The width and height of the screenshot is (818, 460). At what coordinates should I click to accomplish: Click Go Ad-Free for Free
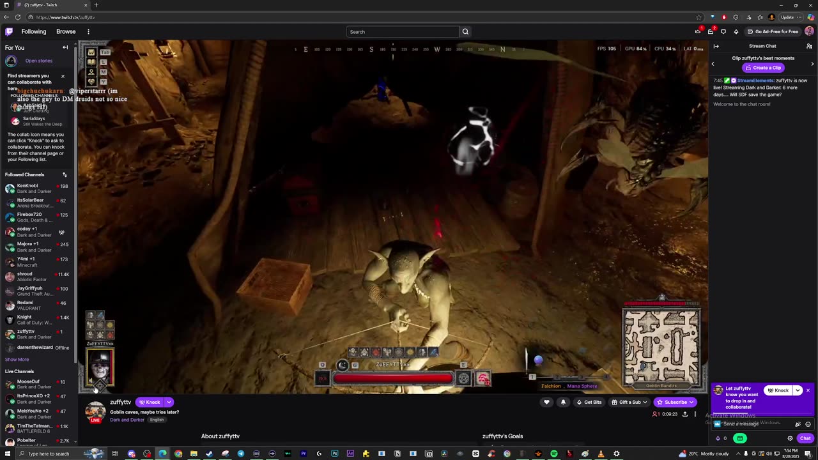[773, 31]
